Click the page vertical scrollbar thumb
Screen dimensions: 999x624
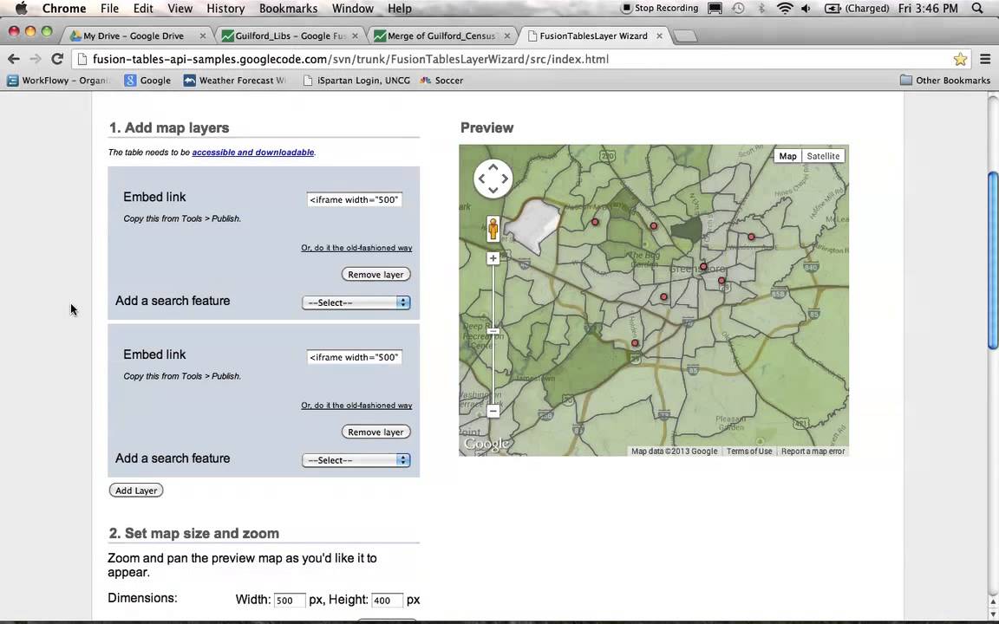pos(993,260)
